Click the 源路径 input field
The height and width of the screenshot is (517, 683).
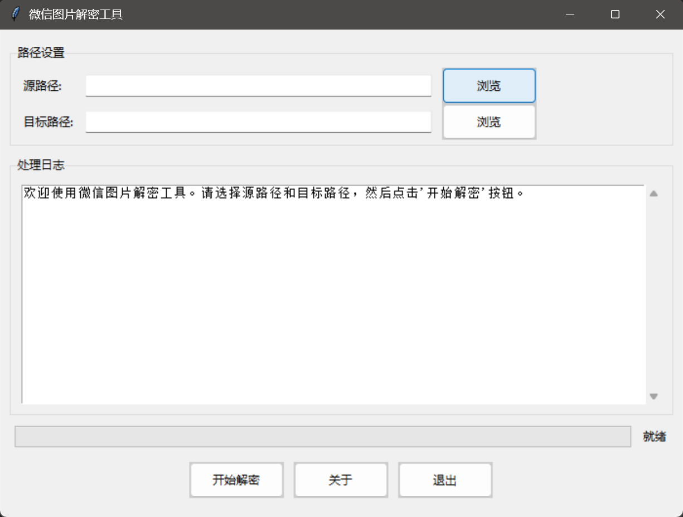tap(258, 86)
